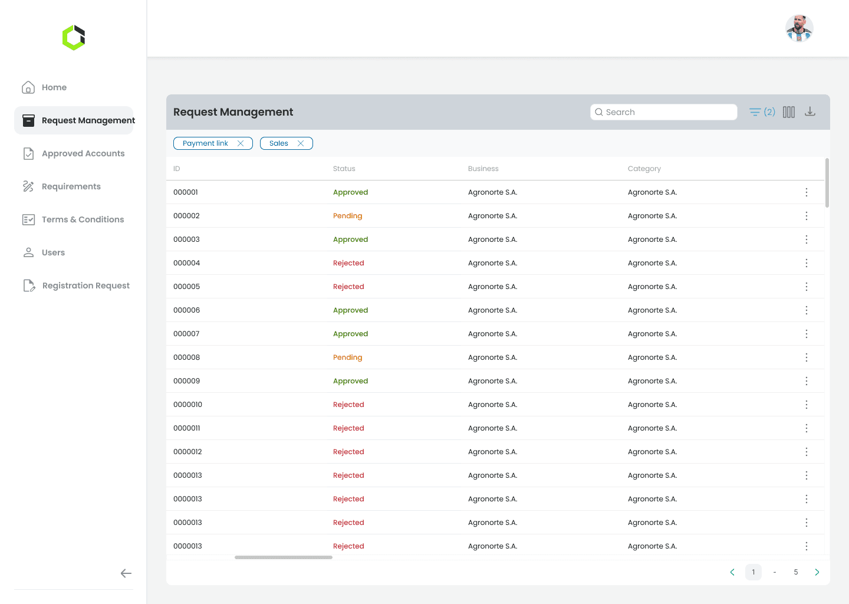Select the row ID 000005

187,287
